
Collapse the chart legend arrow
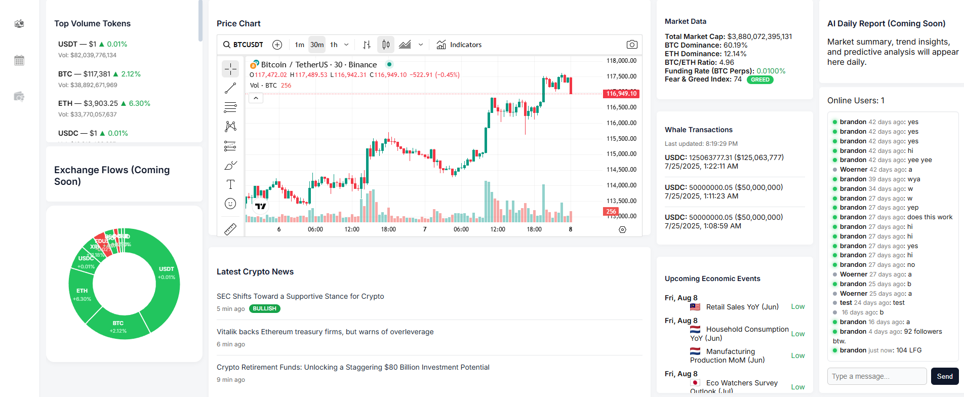[256, 98]
